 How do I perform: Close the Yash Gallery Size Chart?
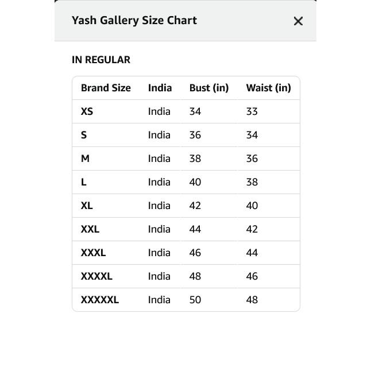(x=298, y=21)
